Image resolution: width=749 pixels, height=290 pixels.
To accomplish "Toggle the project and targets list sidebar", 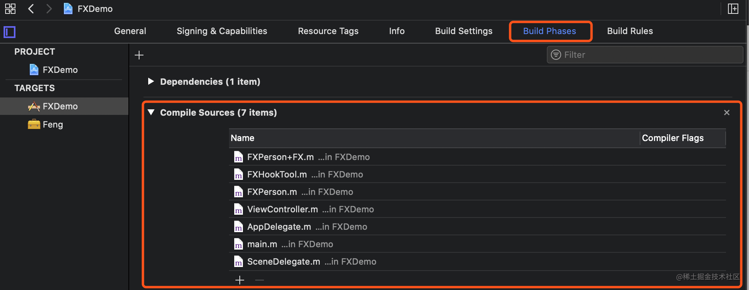I will pos(10,32).
